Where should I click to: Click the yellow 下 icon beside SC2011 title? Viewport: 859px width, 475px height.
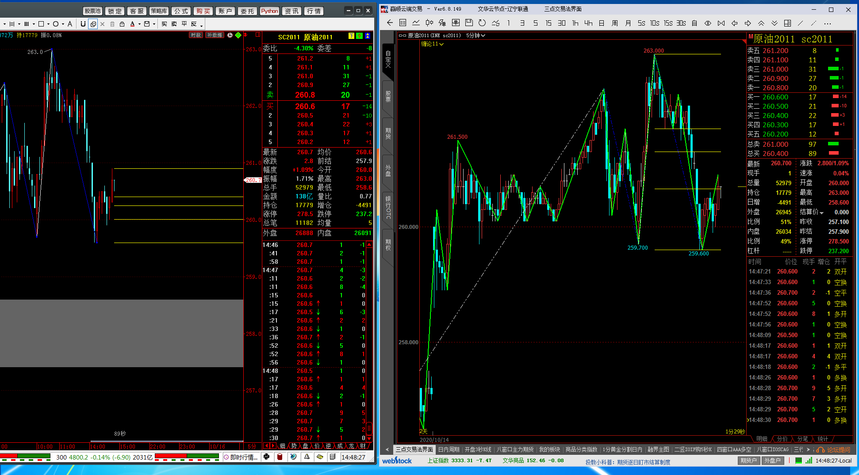coord(351,36)
